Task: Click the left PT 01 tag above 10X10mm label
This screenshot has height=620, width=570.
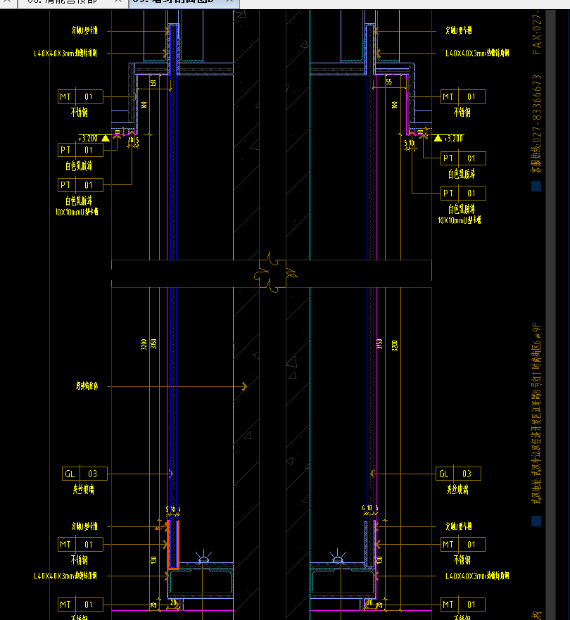Action: click(x=80, y=185)
